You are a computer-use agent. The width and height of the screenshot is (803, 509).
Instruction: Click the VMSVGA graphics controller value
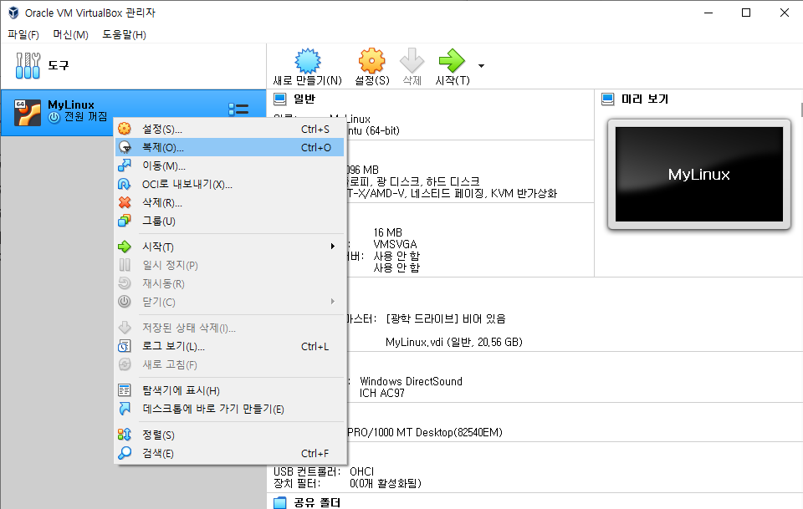coord(395,244)
